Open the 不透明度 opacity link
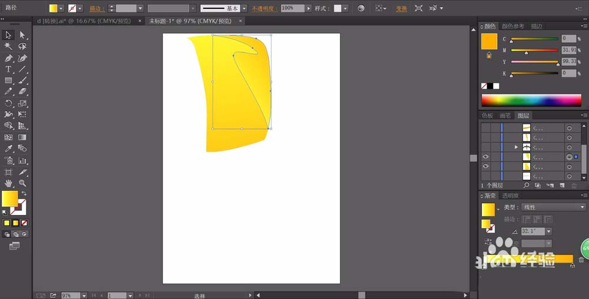The height and width of the screenshot is (299, 589). (264, 8)
